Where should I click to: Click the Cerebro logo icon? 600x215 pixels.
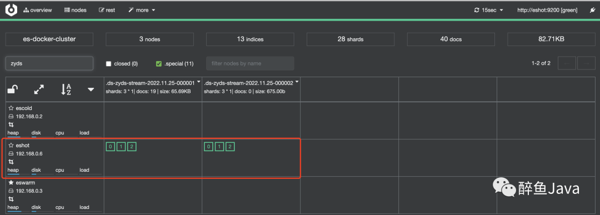click(x=11, y=10)
